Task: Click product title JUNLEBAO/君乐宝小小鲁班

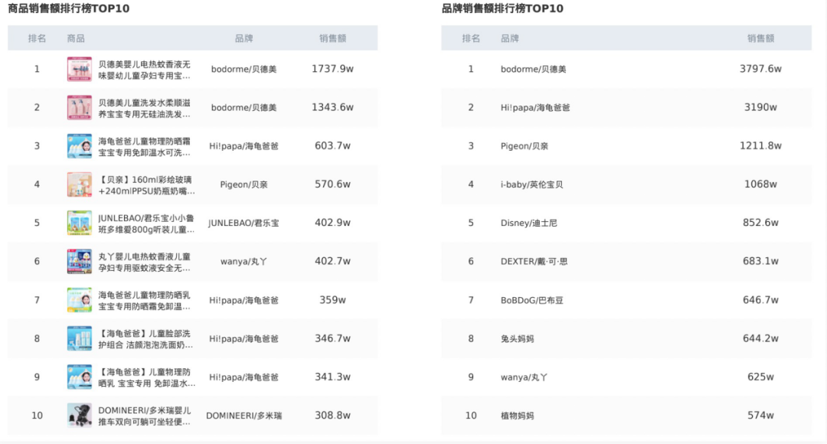Action: (x=144, y=223)
